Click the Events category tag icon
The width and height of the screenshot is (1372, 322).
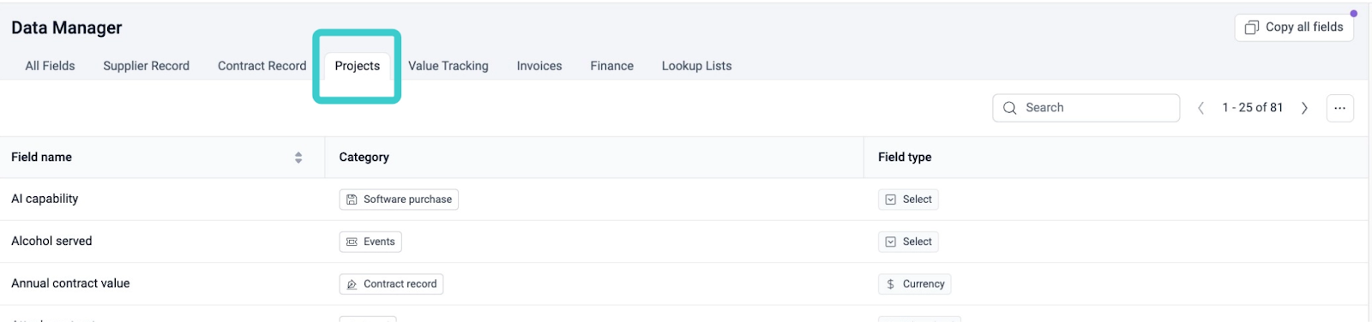coord(352,242)
